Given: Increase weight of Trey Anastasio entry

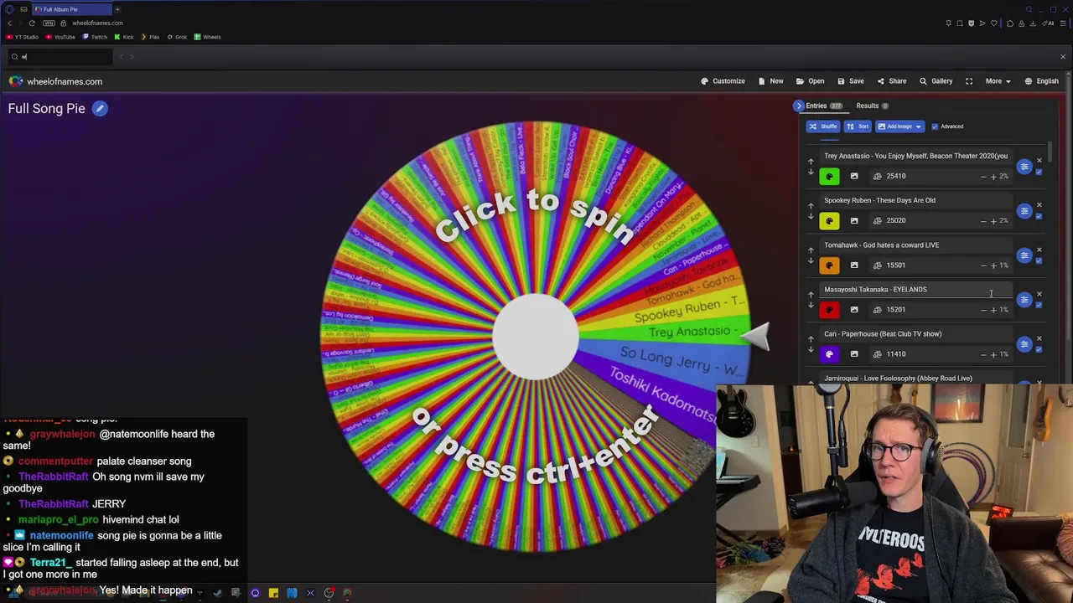Looking at the screenshot, I should click(x=993, y=177).
